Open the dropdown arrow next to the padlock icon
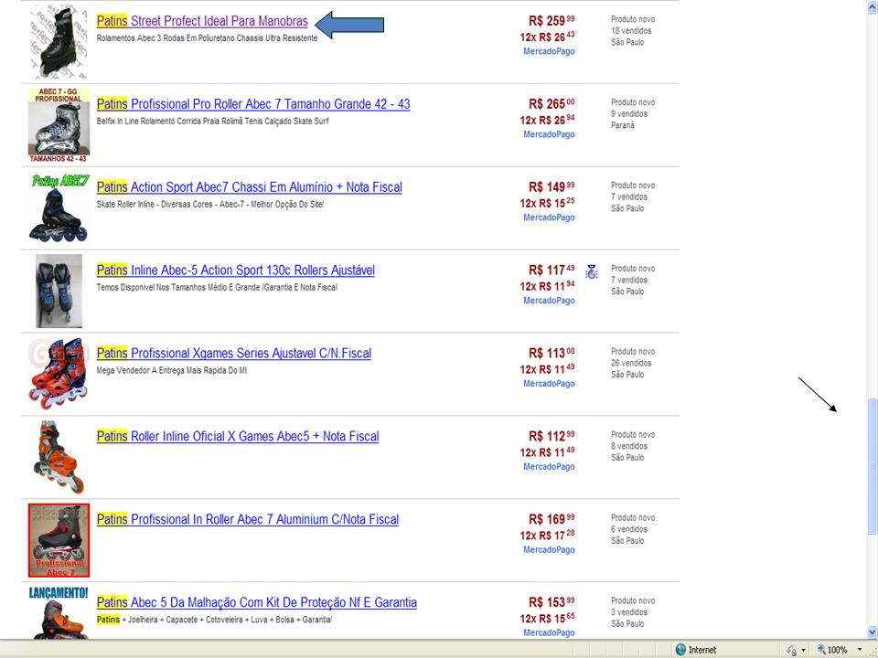The width and height of the screenshot is (878, 658). point(804,650)
